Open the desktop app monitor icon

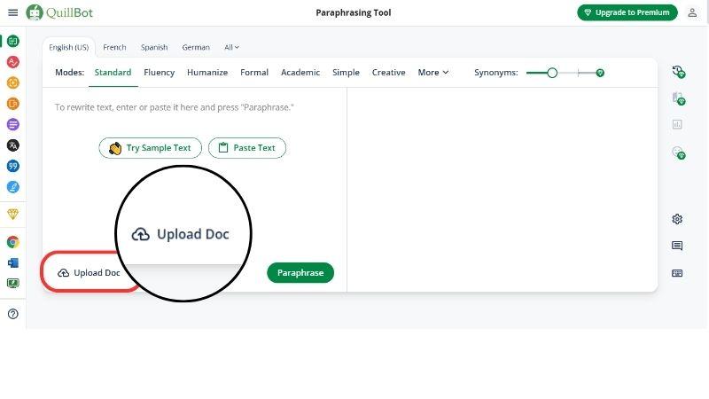13,284
